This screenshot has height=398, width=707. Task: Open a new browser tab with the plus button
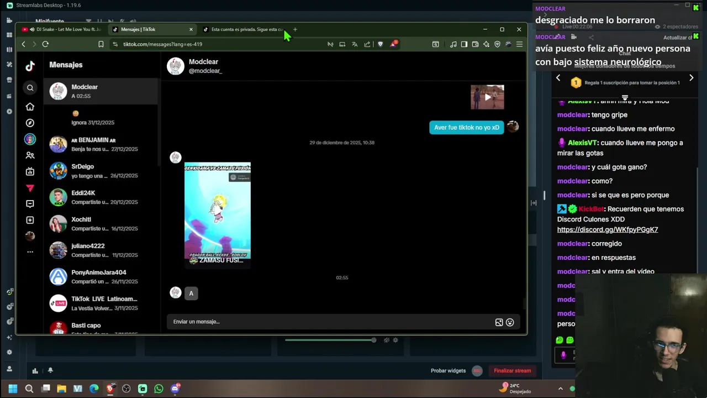[295, 29]
